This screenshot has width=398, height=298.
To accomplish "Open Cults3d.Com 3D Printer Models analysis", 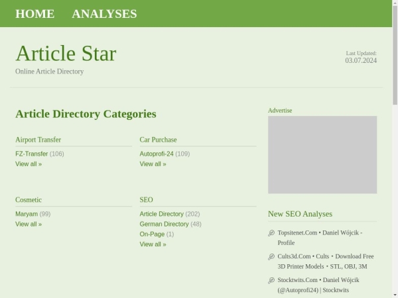I will click(325, 261).
